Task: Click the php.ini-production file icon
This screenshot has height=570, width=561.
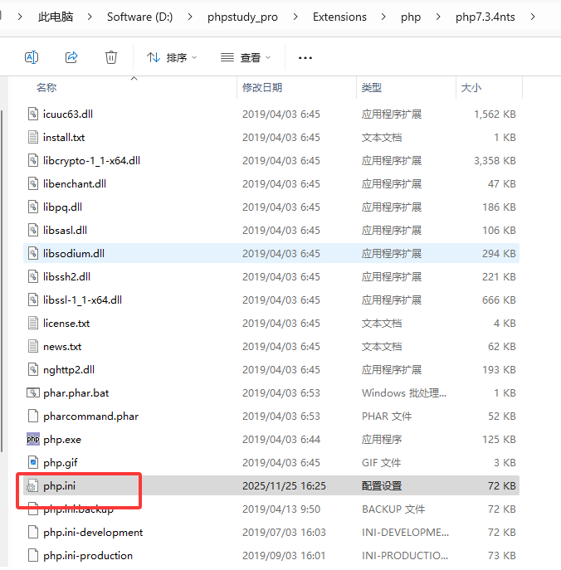Action: pos(33,555)
